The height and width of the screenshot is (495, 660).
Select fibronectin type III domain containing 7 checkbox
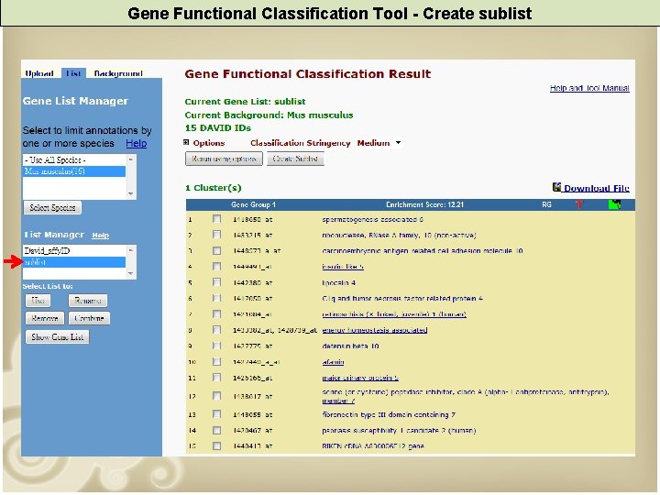point(216,414)
